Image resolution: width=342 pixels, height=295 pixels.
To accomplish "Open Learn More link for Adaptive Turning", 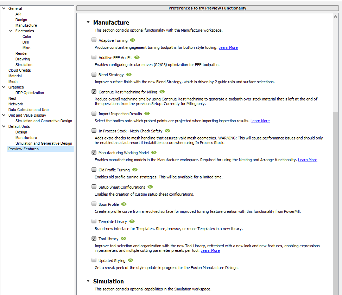I will [228, 47].
